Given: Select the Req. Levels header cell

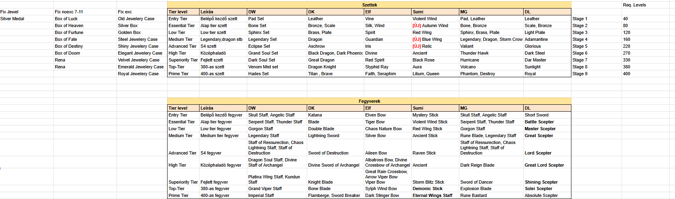Looking at the screenshot, I should pyautogui.click(x=634, y=5).
